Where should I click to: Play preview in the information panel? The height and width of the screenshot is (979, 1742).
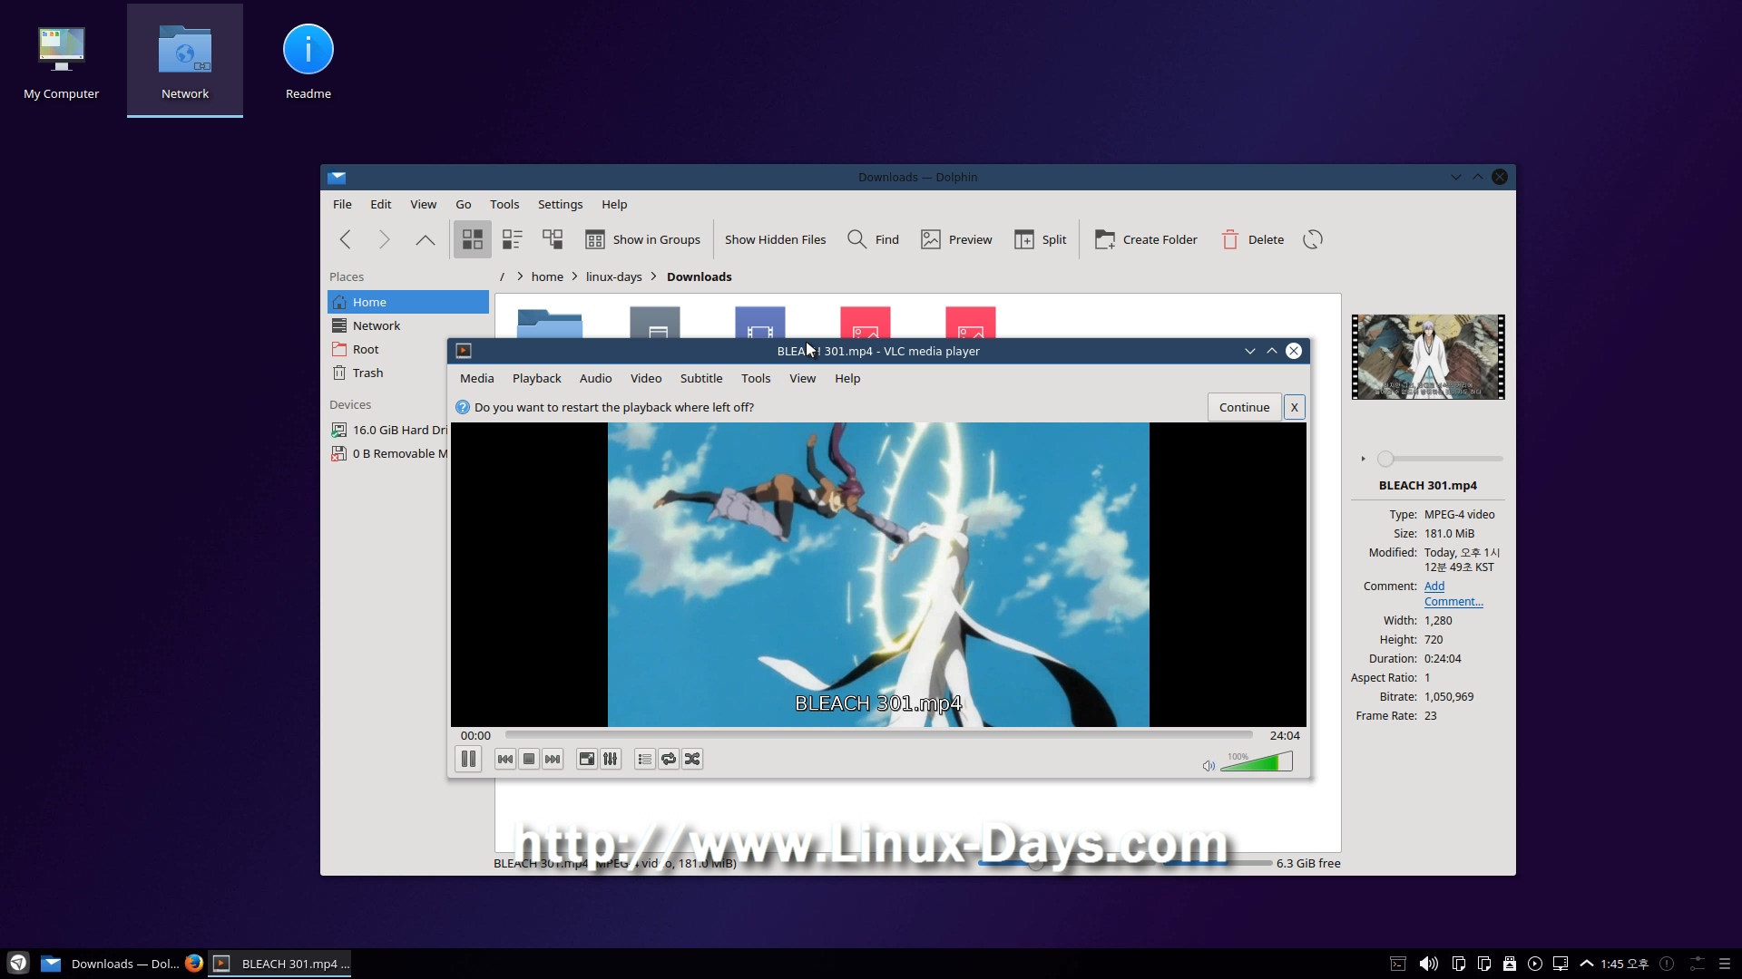click(x=1363, y=459)
